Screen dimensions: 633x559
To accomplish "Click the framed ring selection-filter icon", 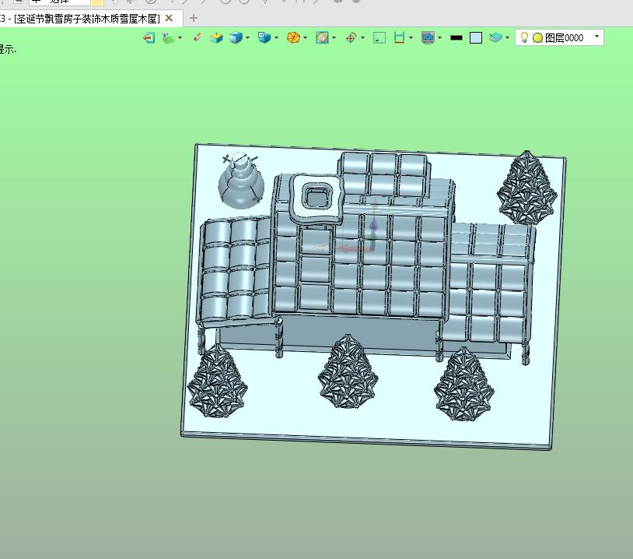I will (x=322, y=38).
